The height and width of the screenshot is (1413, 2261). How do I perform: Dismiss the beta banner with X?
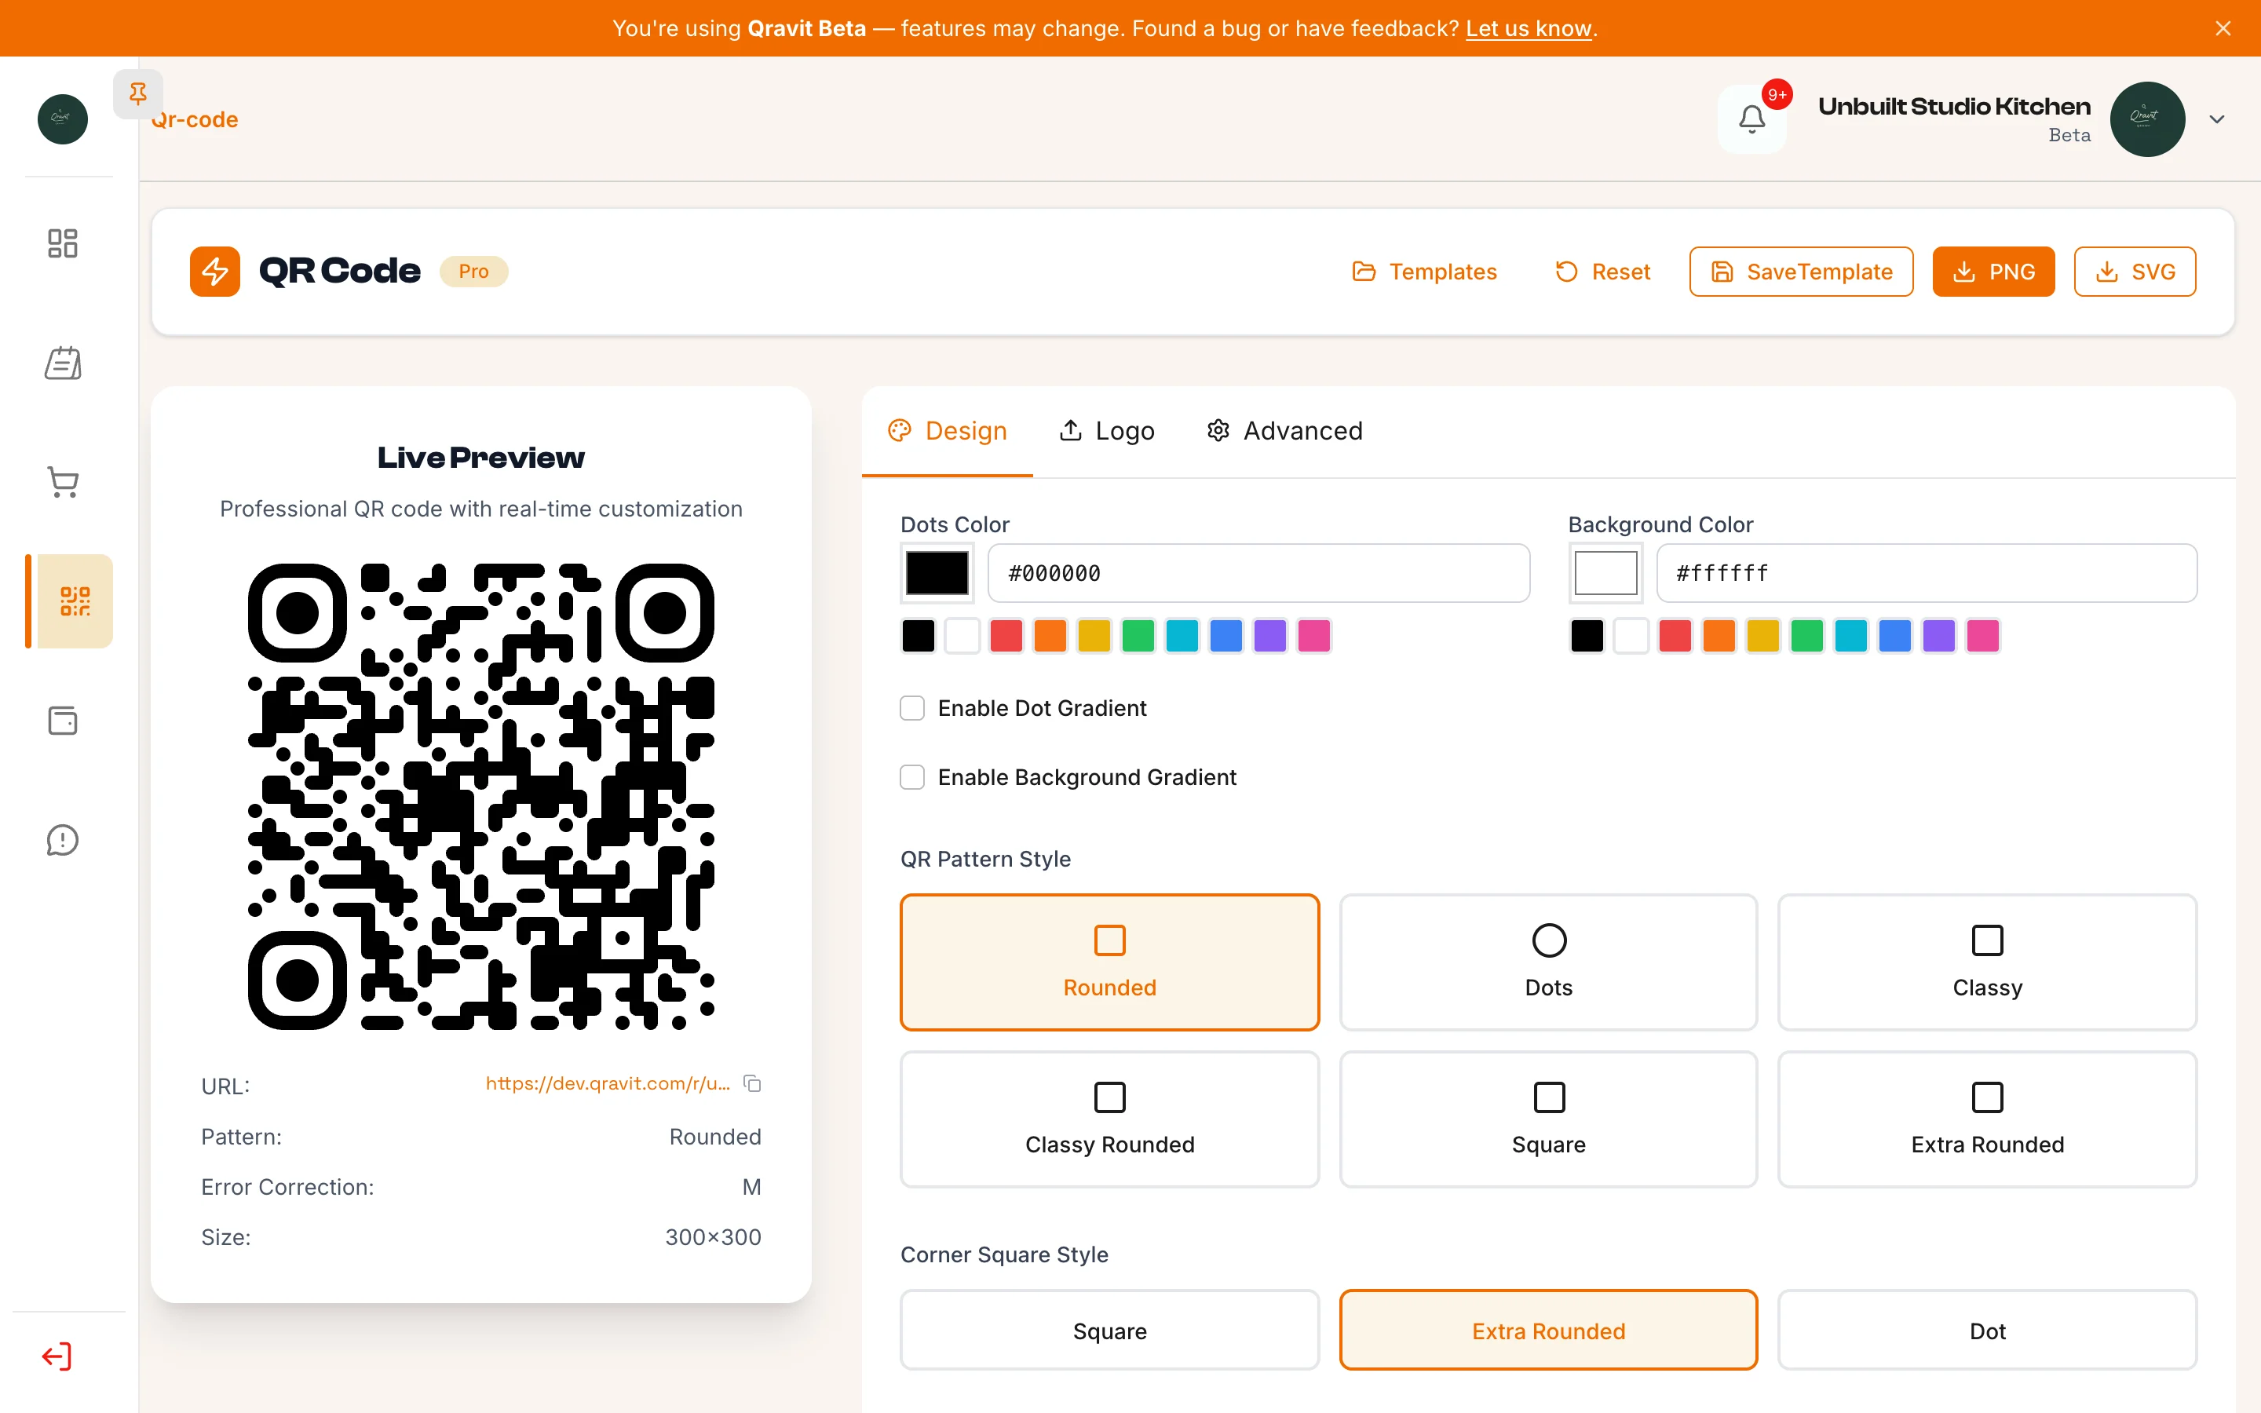click(2223, 28)
